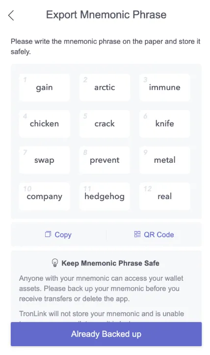The width and height of the screenshot is (210, 355).
Task: Click the 'prevent' word tile
Action: click(x=105, y=160)
